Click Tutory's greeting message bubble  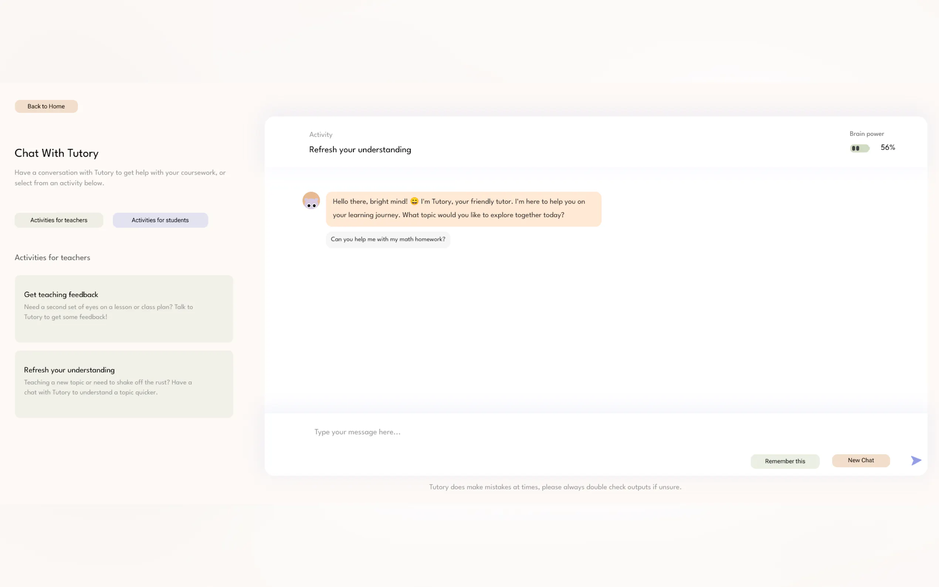pos(464,208)
